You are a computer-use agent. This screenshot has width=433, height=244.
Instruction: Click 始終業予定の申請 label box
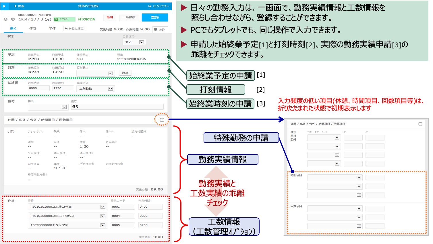coord(221,76)
